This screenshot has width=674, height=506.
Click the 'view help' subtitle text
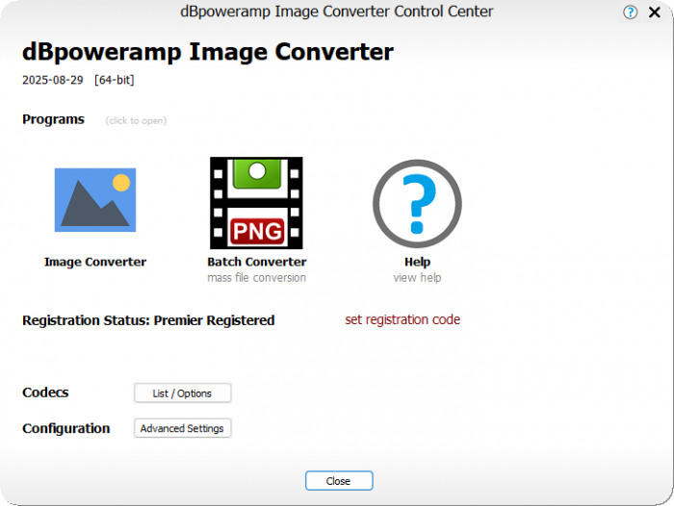[417, 278]
